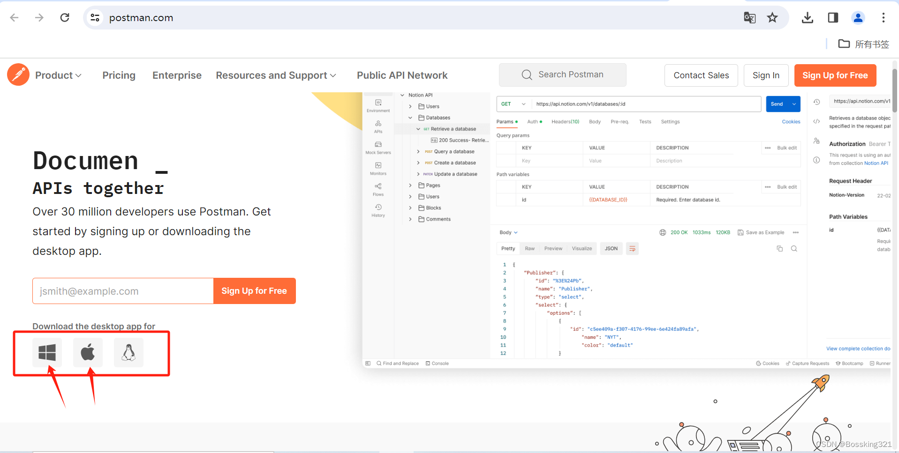Image resolution: width=899 pixels, height=453 pixels.
Task: Search within the response body
Action: pyautogui.click(x=794, y=249)
